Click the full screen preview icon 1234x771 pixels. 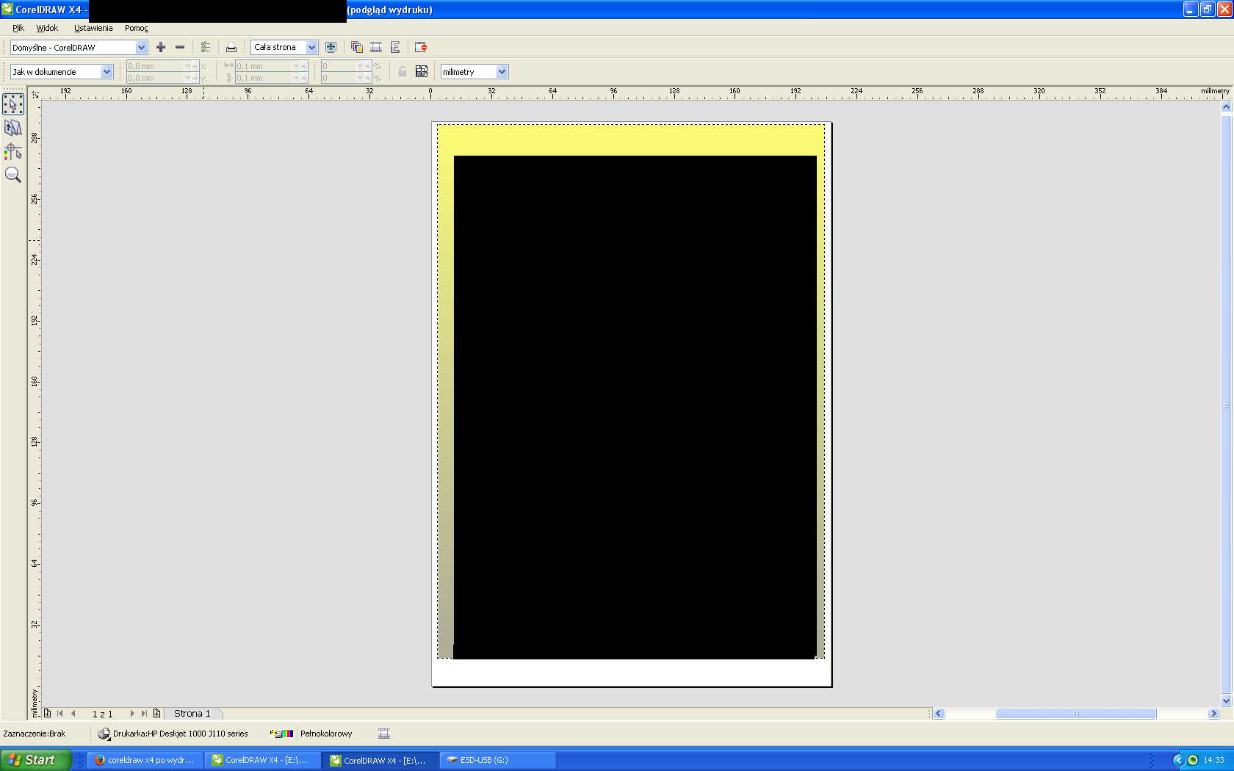pyautogui.click(x=331, y=47)
